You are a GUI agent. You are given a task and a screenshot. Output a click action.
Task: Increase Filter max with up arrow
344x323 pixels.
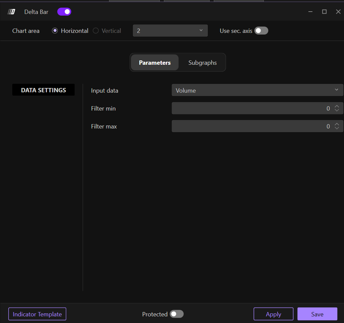[337, 124]
